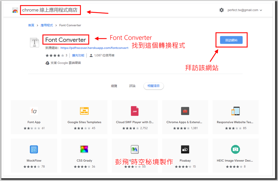Viewport: 278px width, 181px height.
Task: Open the 應用程式 breadcrumb link
Action: pos(46,25)
